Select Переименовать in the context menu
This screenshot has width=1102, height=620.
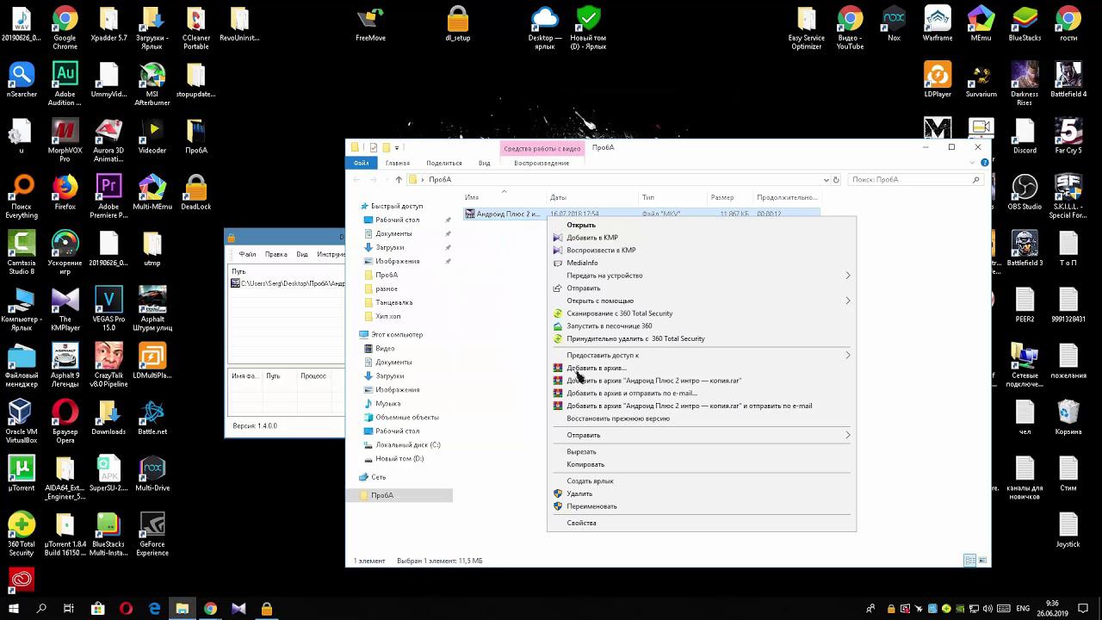[591, 506]
